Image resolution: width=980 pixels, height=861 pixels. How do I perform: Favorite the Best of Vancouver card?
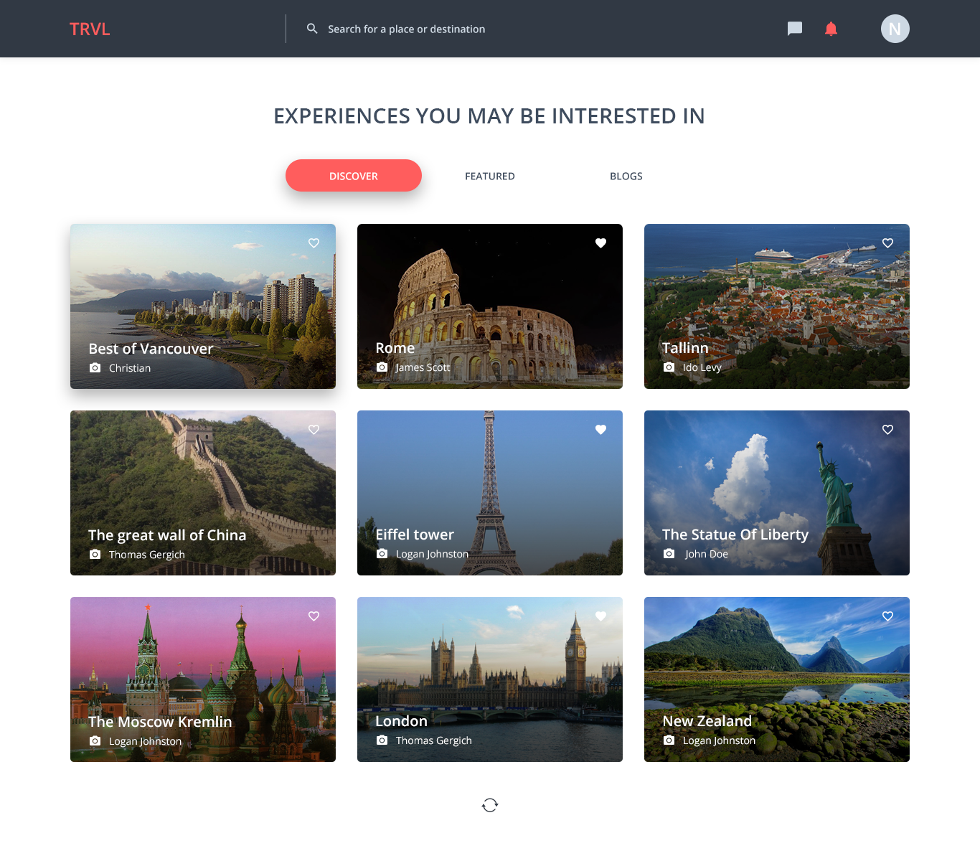click(x=314, y=243)
